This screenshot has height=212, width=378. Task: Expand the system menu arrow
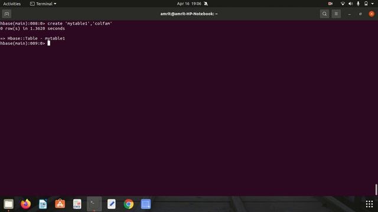pyautogui.click(x=373, y=4)
